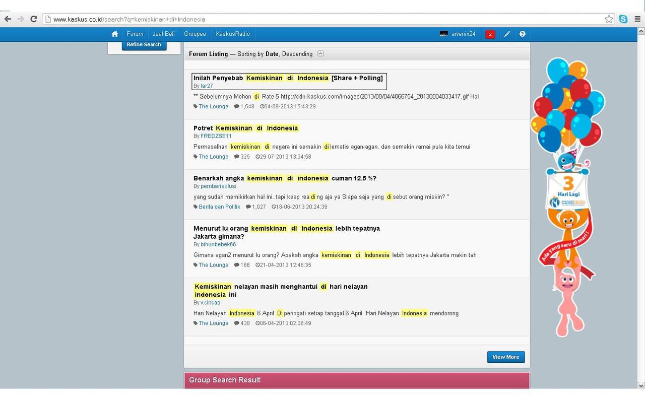Open The Lounge tag under FREDZSE11's thread
Viewport: 645px width, 403px height.
pos(213,157)
